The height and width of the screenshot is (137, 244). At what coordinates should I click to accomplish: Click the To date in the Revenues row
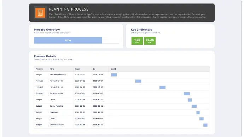click(98, 112)
